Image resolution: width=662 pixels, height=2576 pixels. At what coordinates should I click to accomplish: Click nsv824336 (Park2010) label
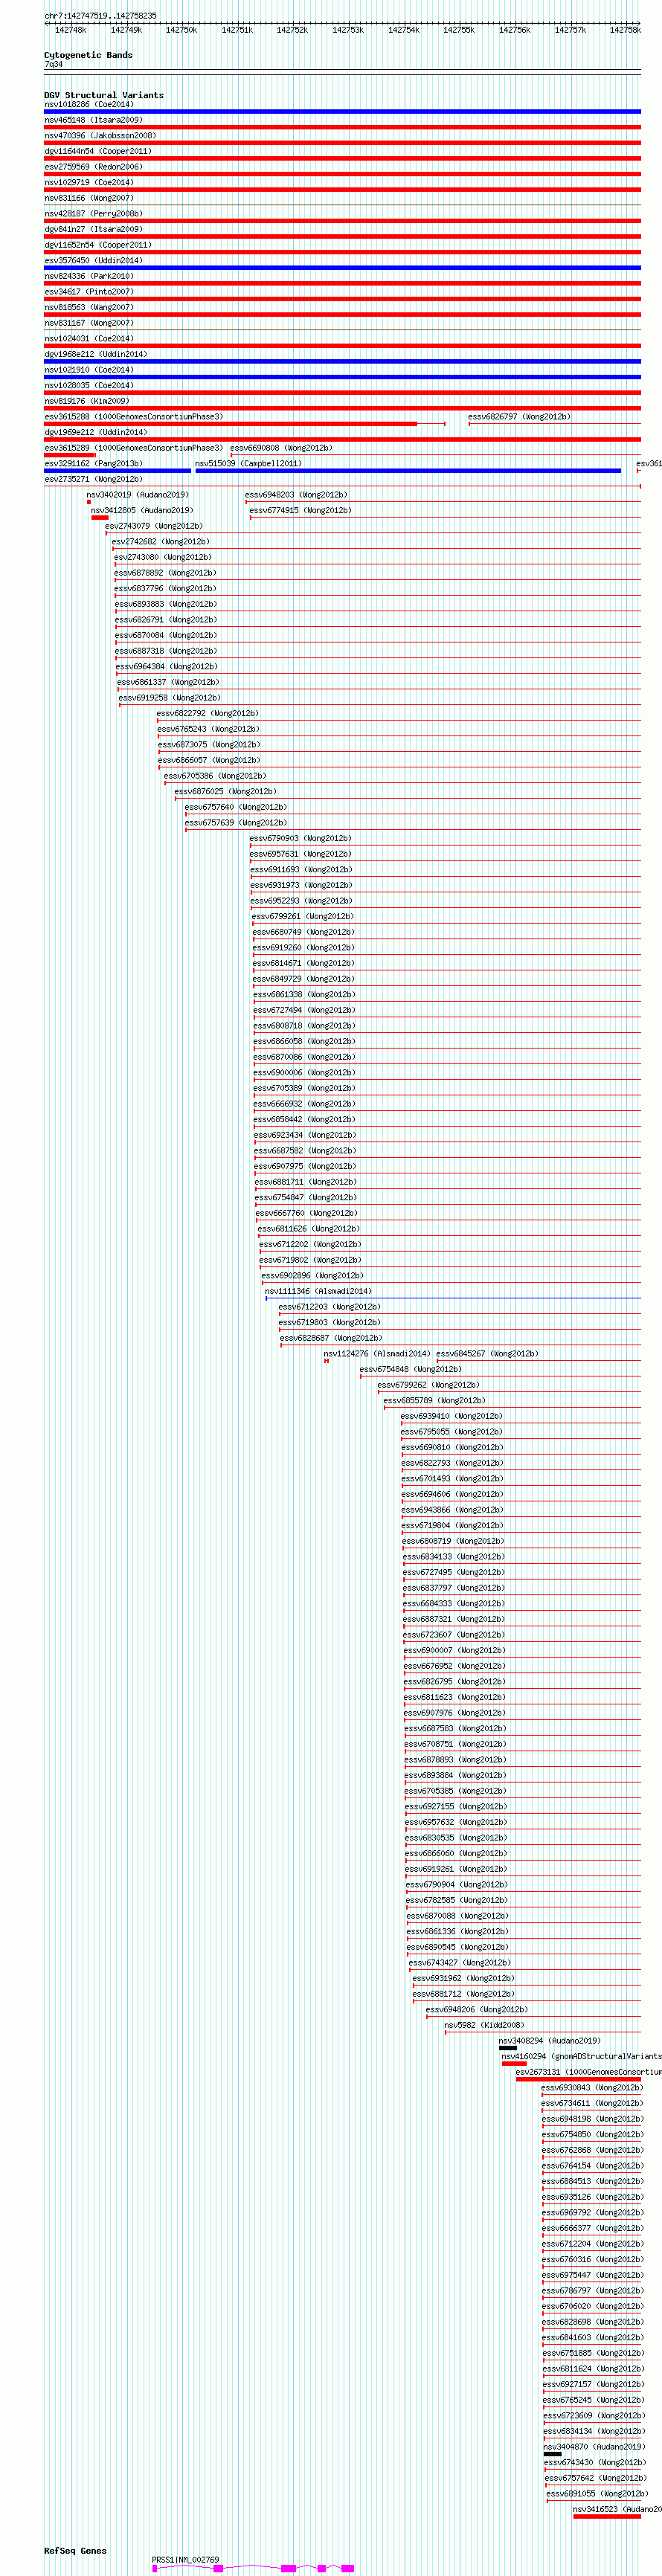pos(89,276)
